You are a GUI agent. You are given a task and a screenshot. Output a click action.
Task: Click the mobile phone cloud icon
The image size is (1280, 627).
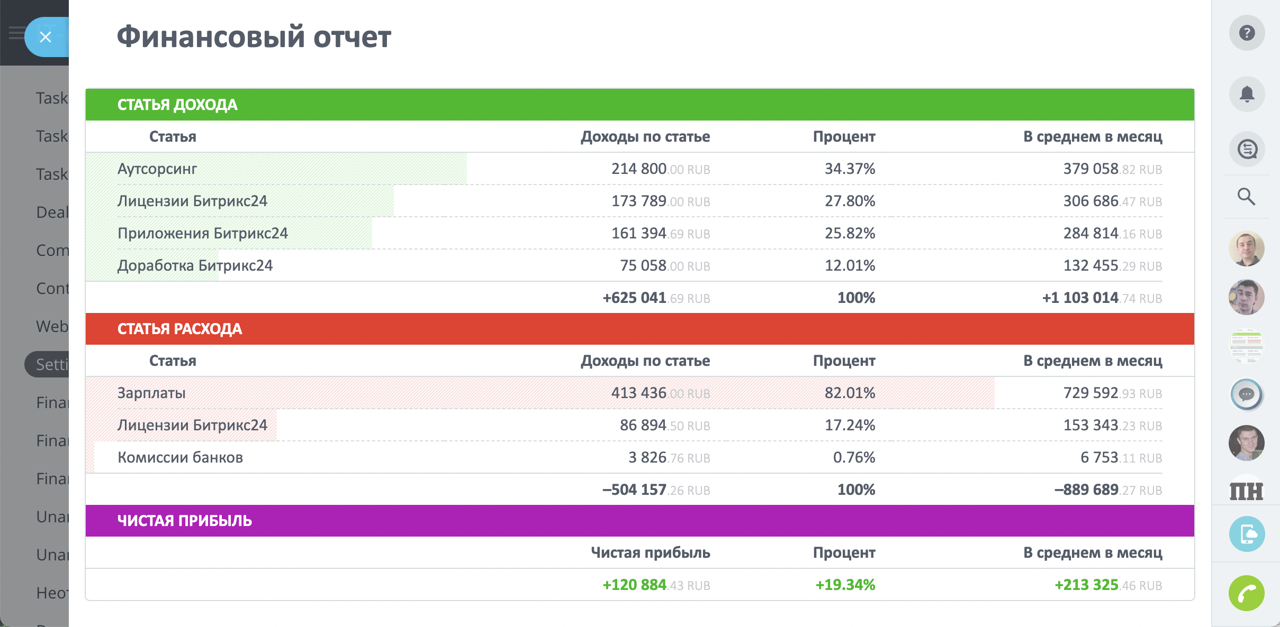coord(1247,534)
